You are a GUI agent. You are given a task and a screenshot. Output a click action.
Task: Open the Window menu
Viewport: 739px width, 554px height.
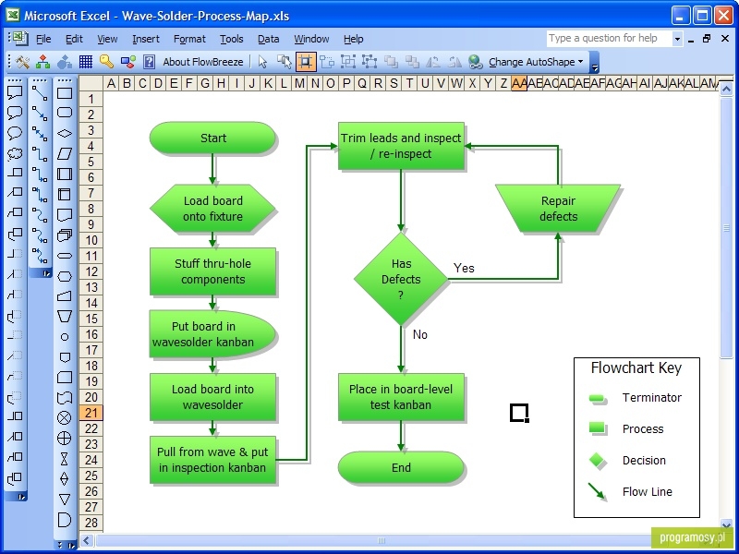[x=311, y=39]
